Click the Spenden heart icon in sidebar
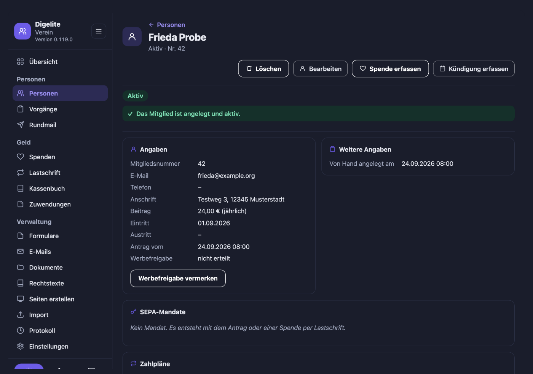 tap(21, 157)
